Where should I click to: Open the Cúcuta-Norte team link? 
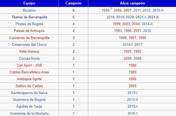pos(29,58)
